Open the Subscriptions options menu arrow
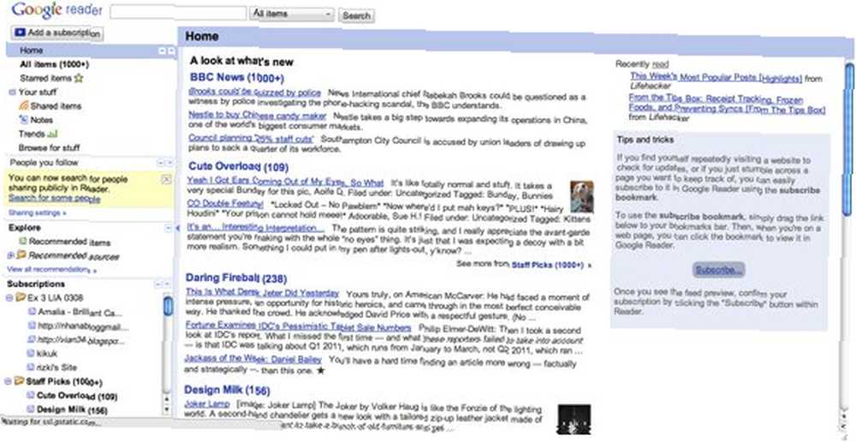The height and width of the screenshot is (442, 856). click(x=168, y=284)
